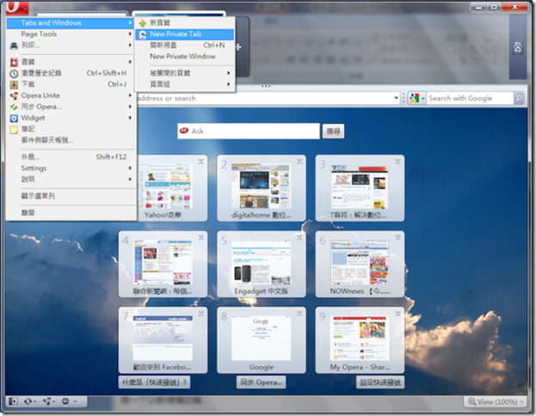Remove the T客邦 speed dial with its X
This screenshot has width=536, height=416.
[397, 162]
